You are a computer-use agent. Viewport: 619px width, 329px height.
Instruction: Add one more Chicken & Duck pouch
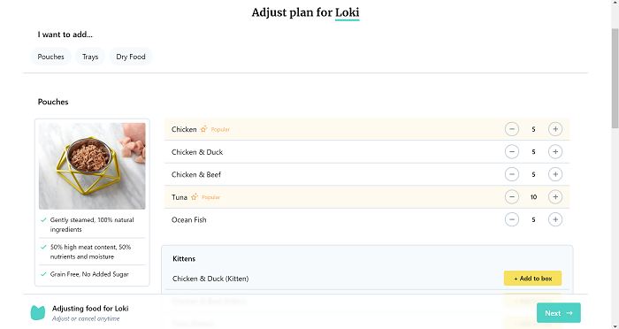(x=555, y=151)
